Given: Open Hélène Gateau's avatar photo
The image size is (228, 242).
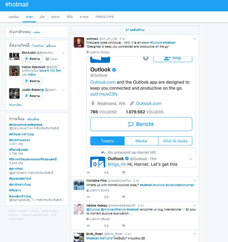Looking at the screenshot, I should click(x=79, y=209).
